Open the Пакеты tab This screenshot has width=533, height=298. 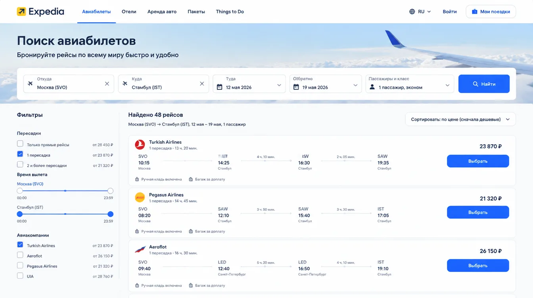click(196, 12)
